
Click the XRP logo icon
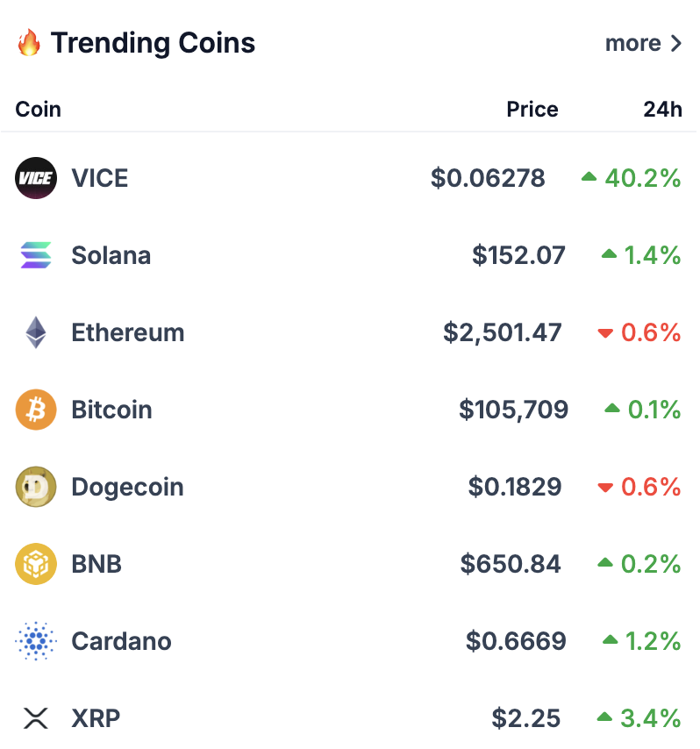(36, 718)
